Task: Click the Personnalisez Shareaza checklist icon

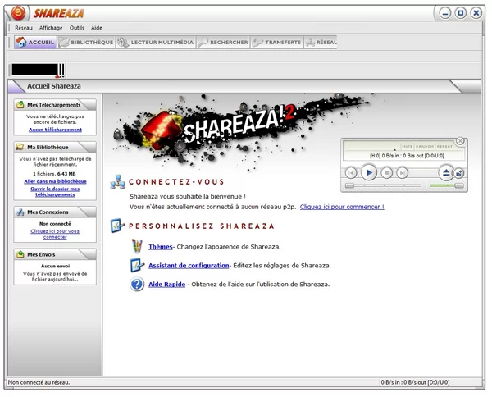Action: (117, 226)
